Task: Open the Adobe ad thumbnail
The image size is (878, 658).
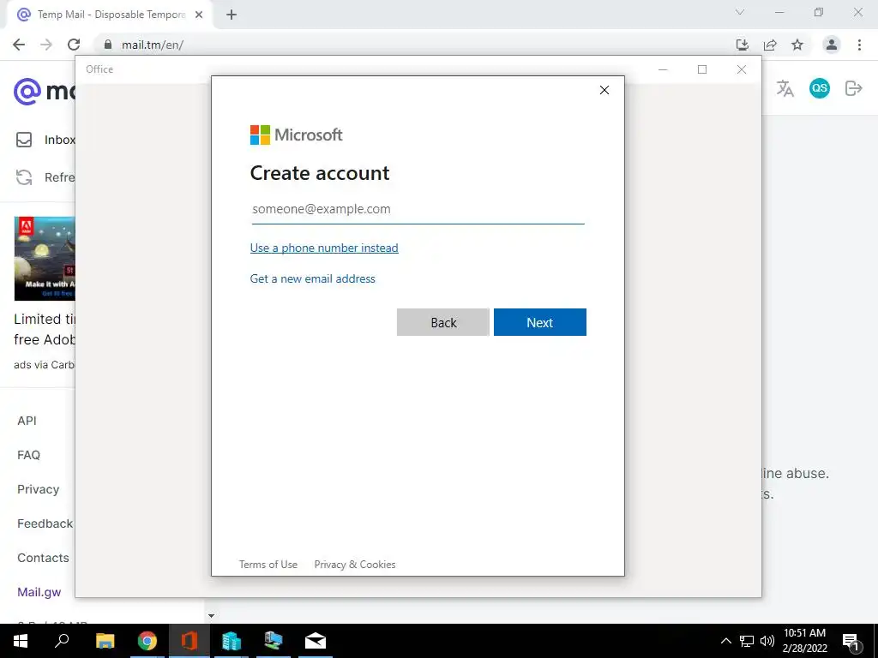Action: point(45,259)
